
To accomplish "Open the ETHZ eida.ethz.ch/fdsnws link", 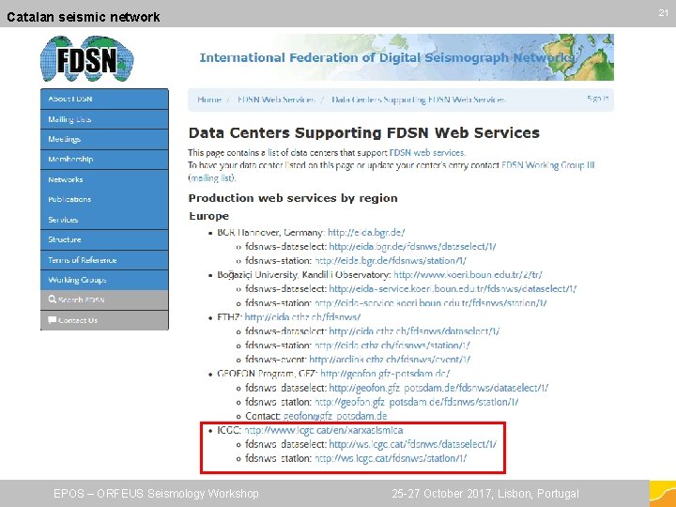I will pyautogui.click(x=302, y=317).
